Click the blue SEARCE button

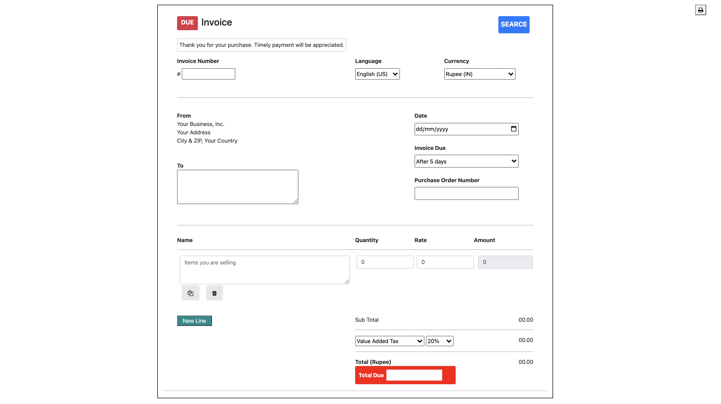[x=513, y=25]
